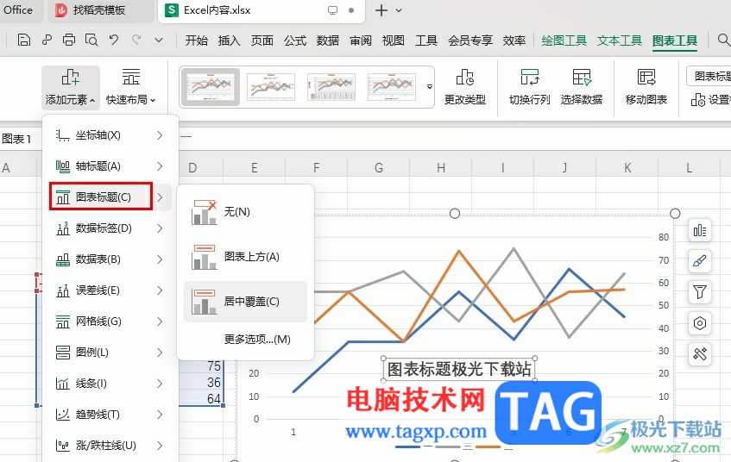Select column header G

coord(379,168)
